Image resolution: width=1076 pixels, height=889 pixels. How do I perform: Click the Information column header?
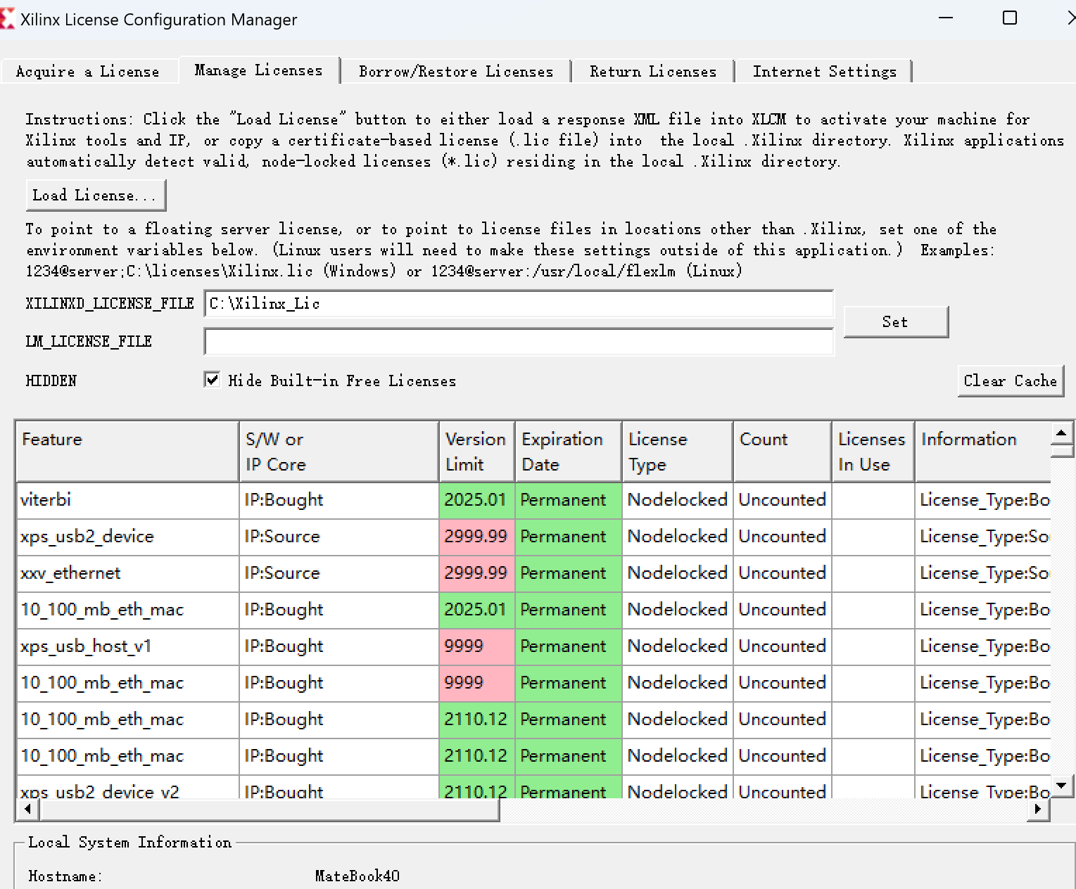coord(983,452)
